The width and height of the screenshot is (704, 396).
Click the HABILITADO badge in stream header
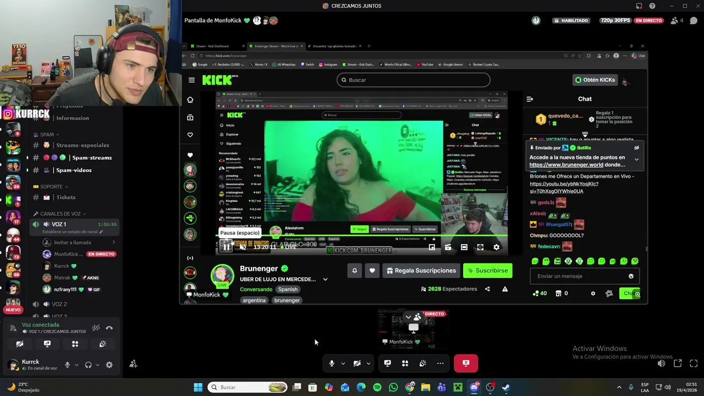(571, 20)
